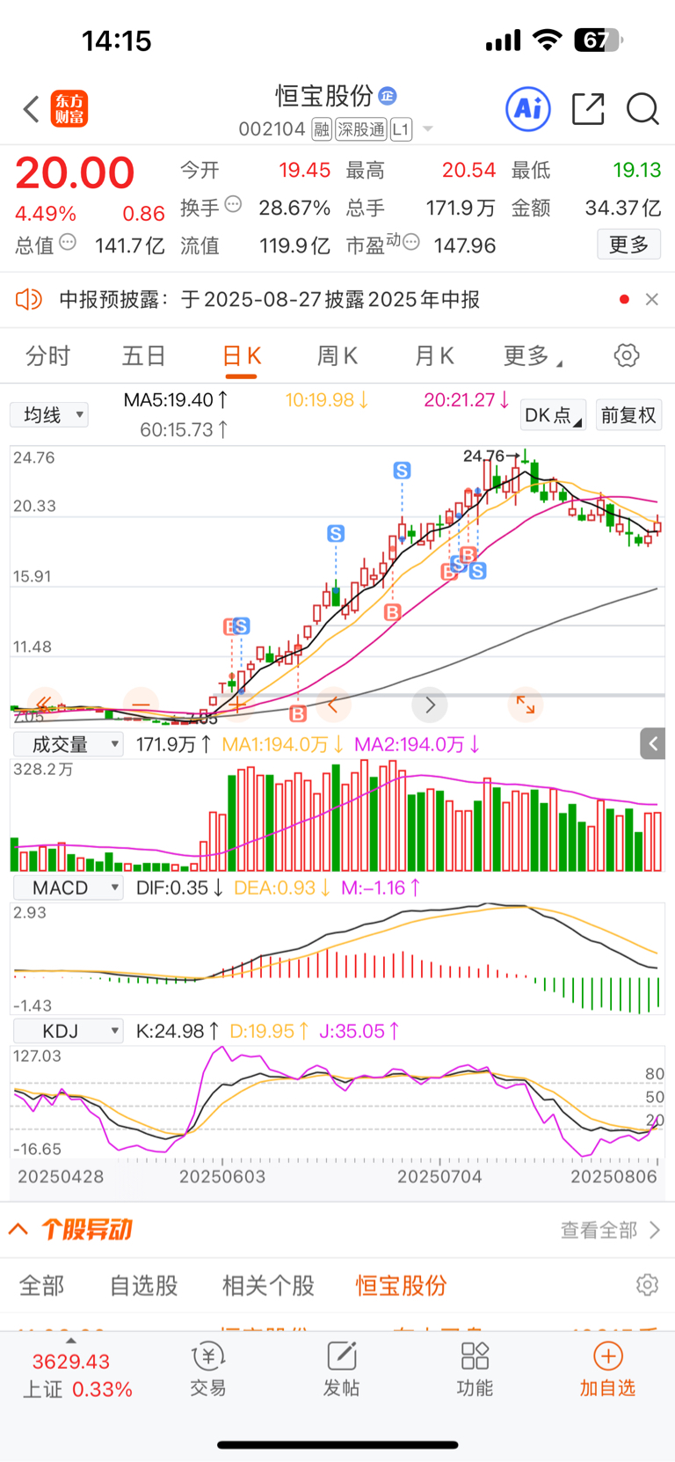Viewport: 675px width, 1462px height.
Task: Move chart right with the right chevron
Action: pos(430,705)
